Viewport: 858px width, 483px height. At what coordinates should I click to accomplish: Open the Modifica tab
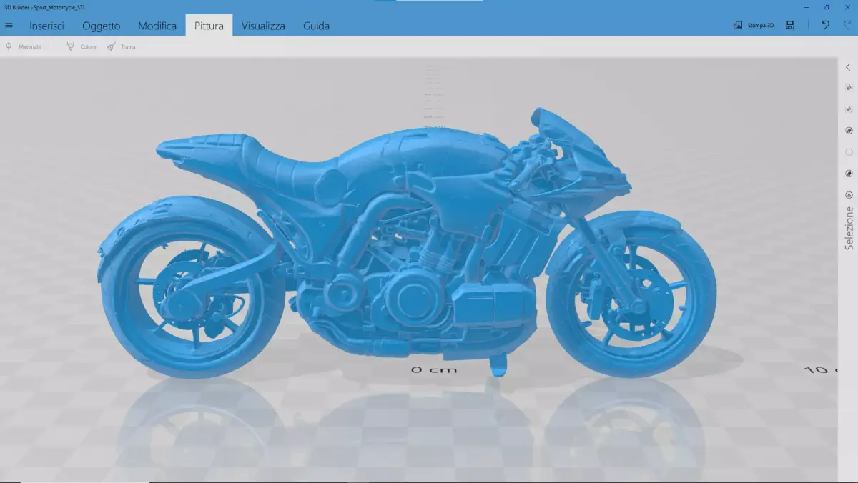[157, 26]
